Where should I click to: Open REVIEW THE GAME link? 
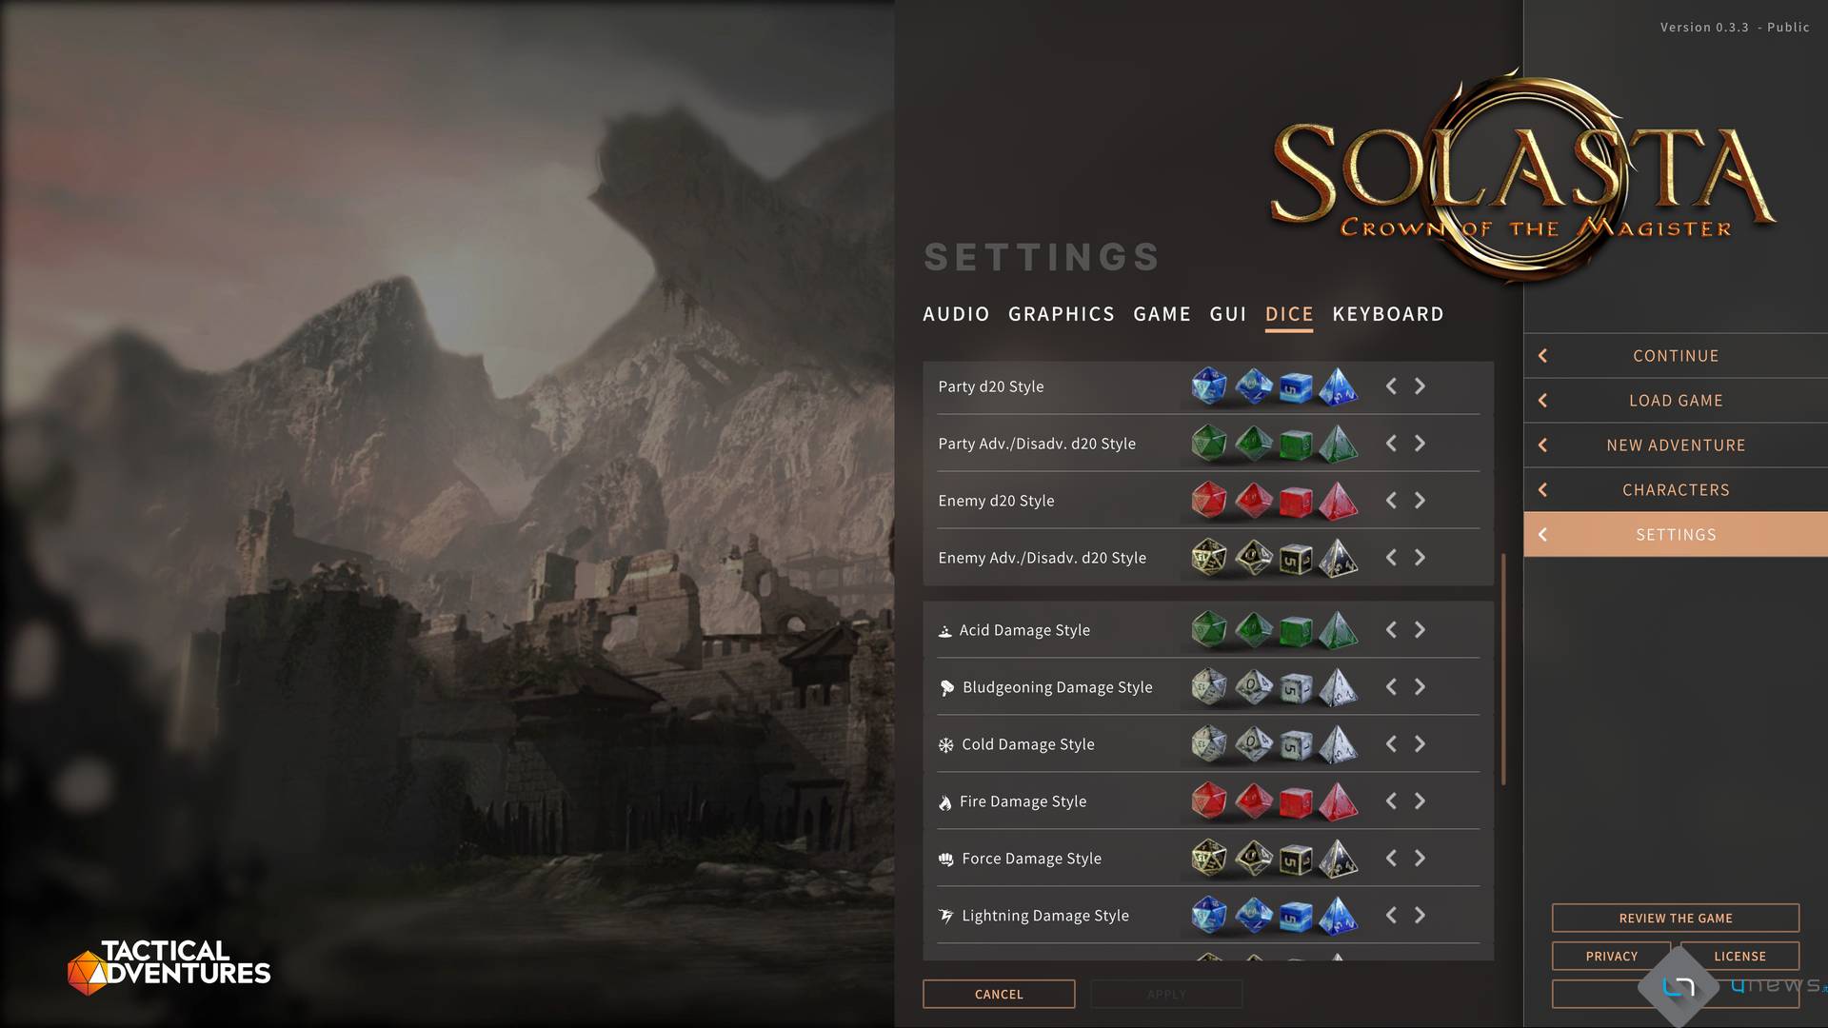coord(1676,918)
